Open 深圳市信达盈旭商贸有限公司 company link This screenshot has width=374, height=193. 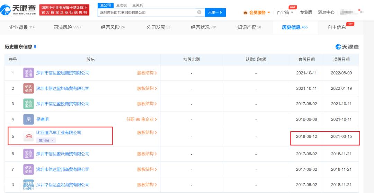click(63, 73)
